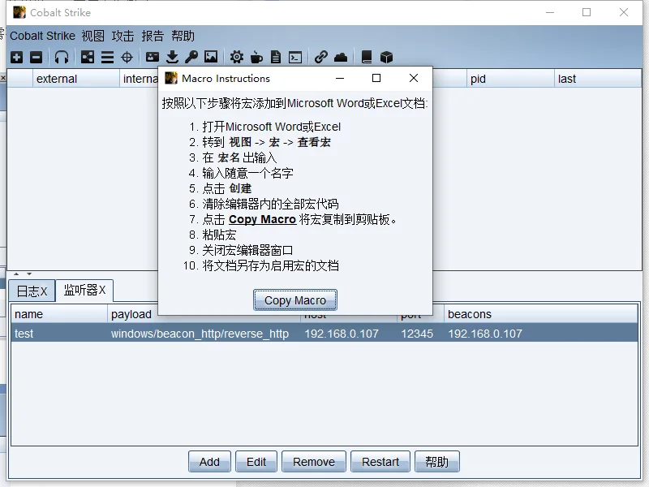Click the up arrow on the split pane divider
This screenshot has height=487, width=649.
16,274
